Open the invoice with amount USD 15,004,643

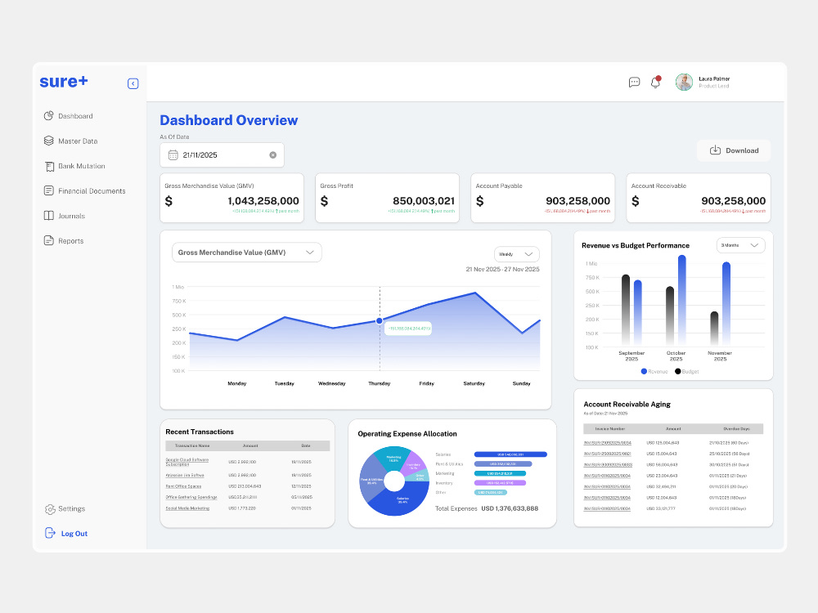coord(607,454)
